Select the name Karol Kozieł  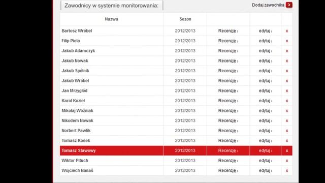click(73, 101)
